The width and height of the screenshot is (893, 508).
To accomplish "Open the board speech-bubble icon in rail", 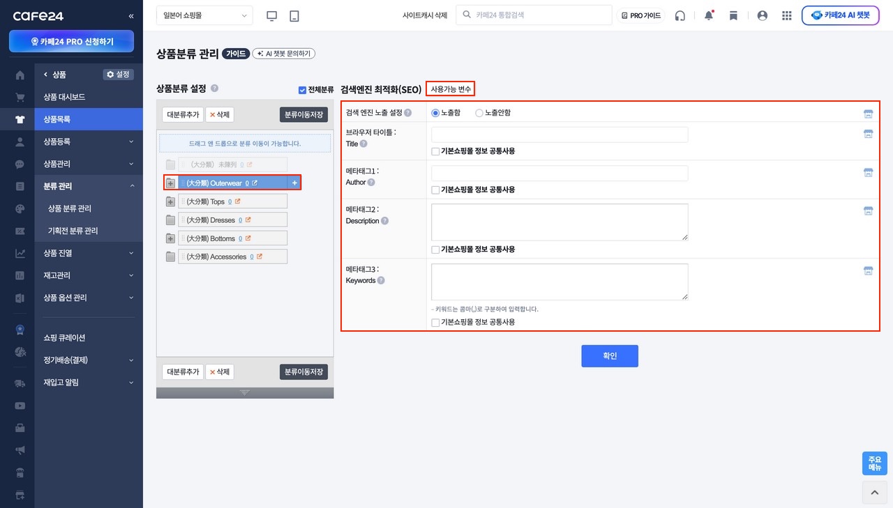I will point(20,164).
